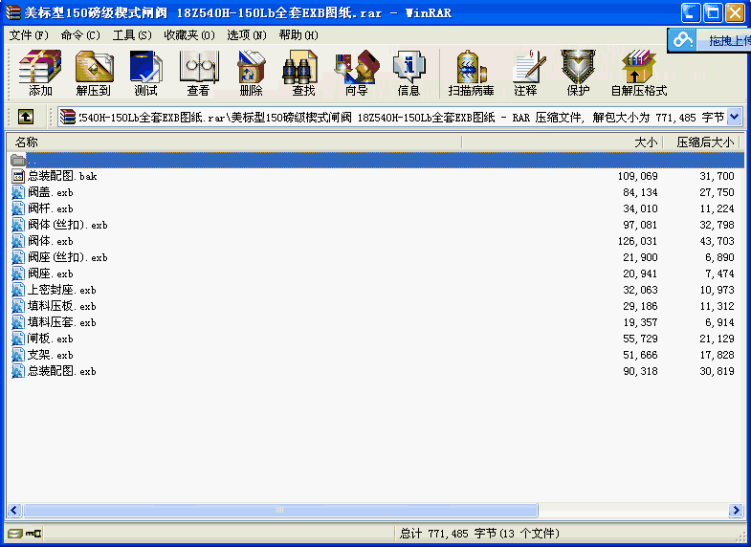Click the horizontal scrollbar right arrow
This screenshot has height=547, width=751.
click(x=736, y=511)
